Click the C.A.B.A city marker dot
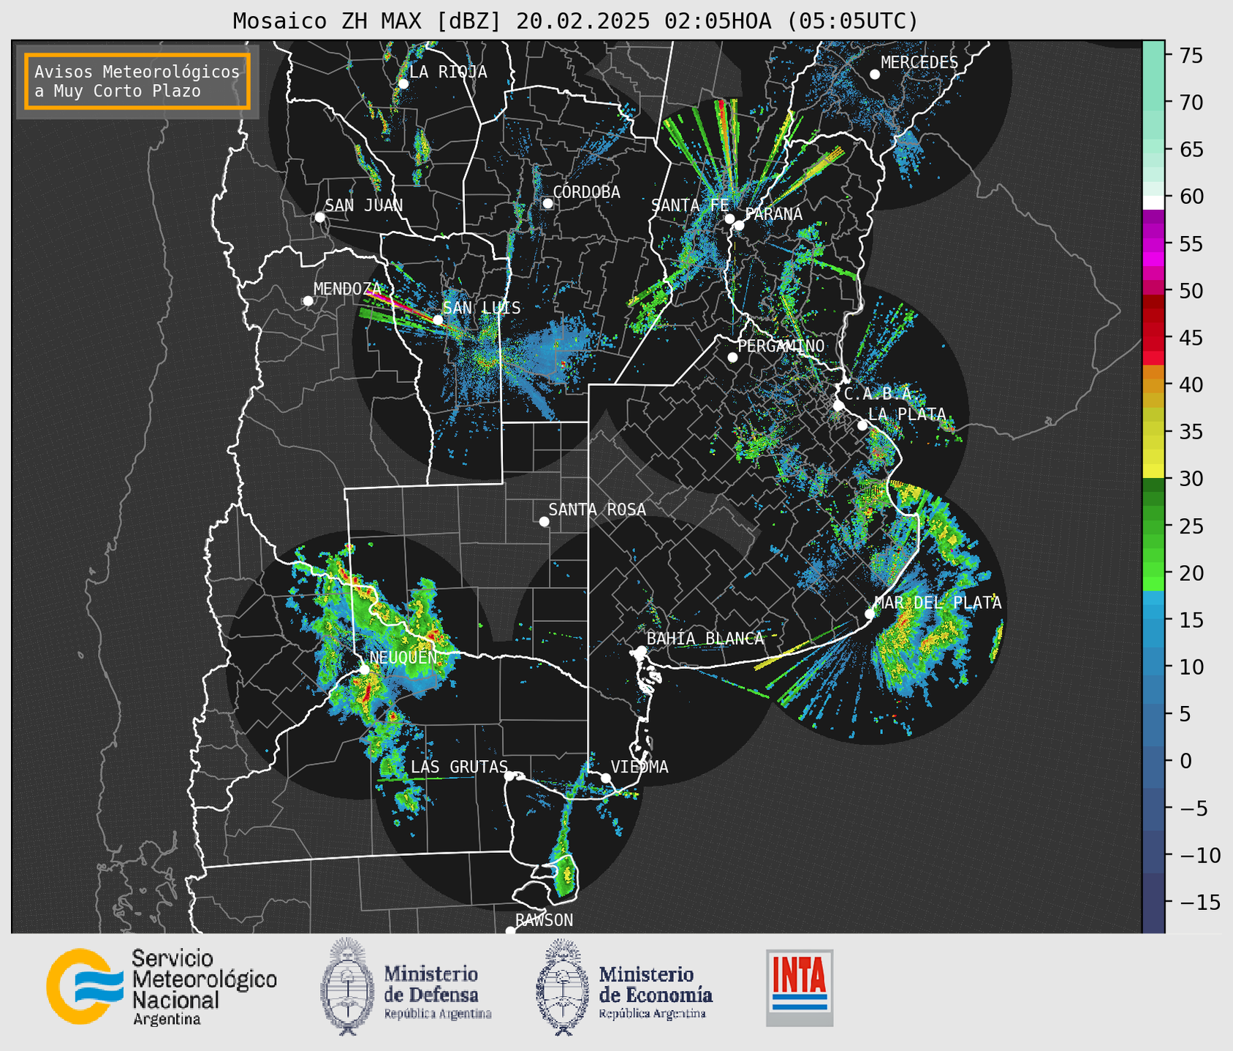 coord(838,406)
